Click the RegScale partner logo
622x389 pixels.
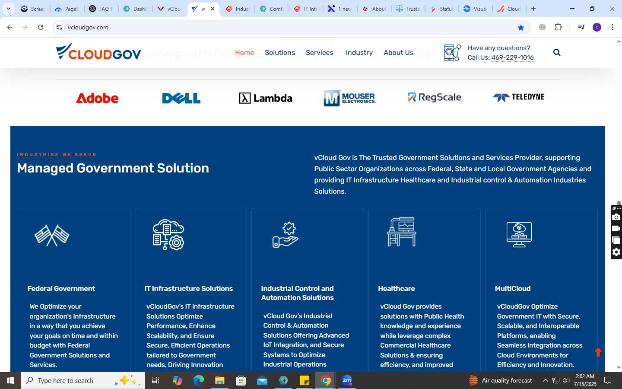435,97
